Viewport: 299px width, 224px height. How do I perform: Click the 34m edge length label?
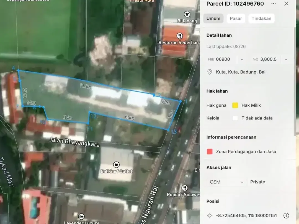(x=68, y=118)
